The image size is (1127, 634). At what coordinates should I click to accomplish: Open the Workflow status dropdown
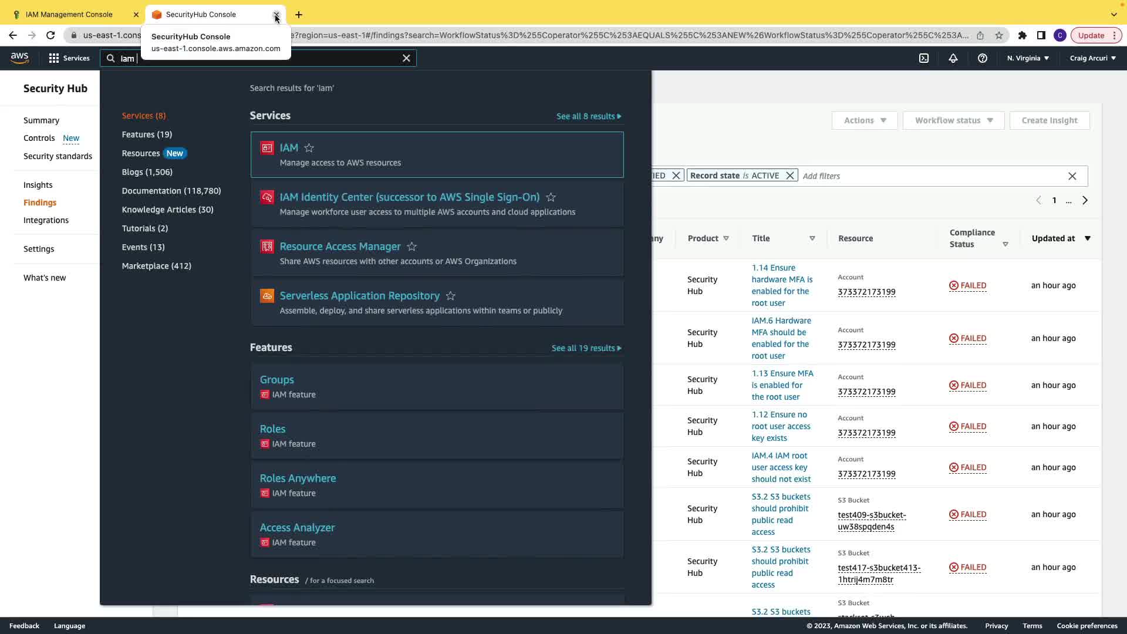[953, 120]
